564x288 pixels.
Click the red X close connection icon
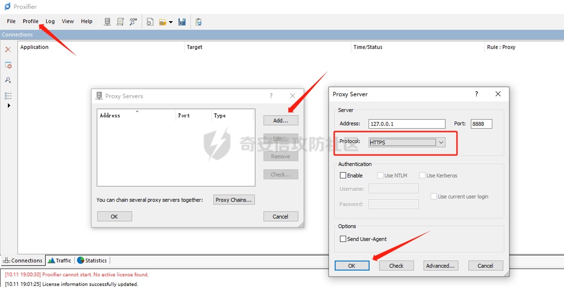(8, 49)
